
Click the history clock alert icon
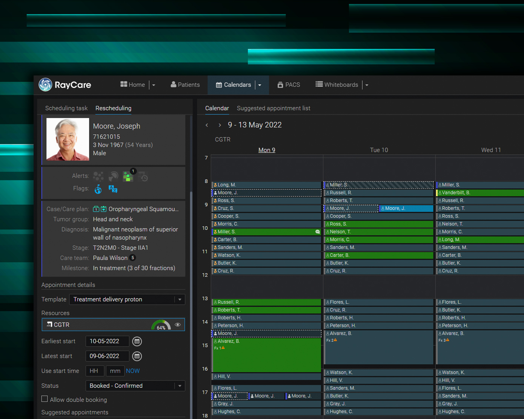coord(143,177)
